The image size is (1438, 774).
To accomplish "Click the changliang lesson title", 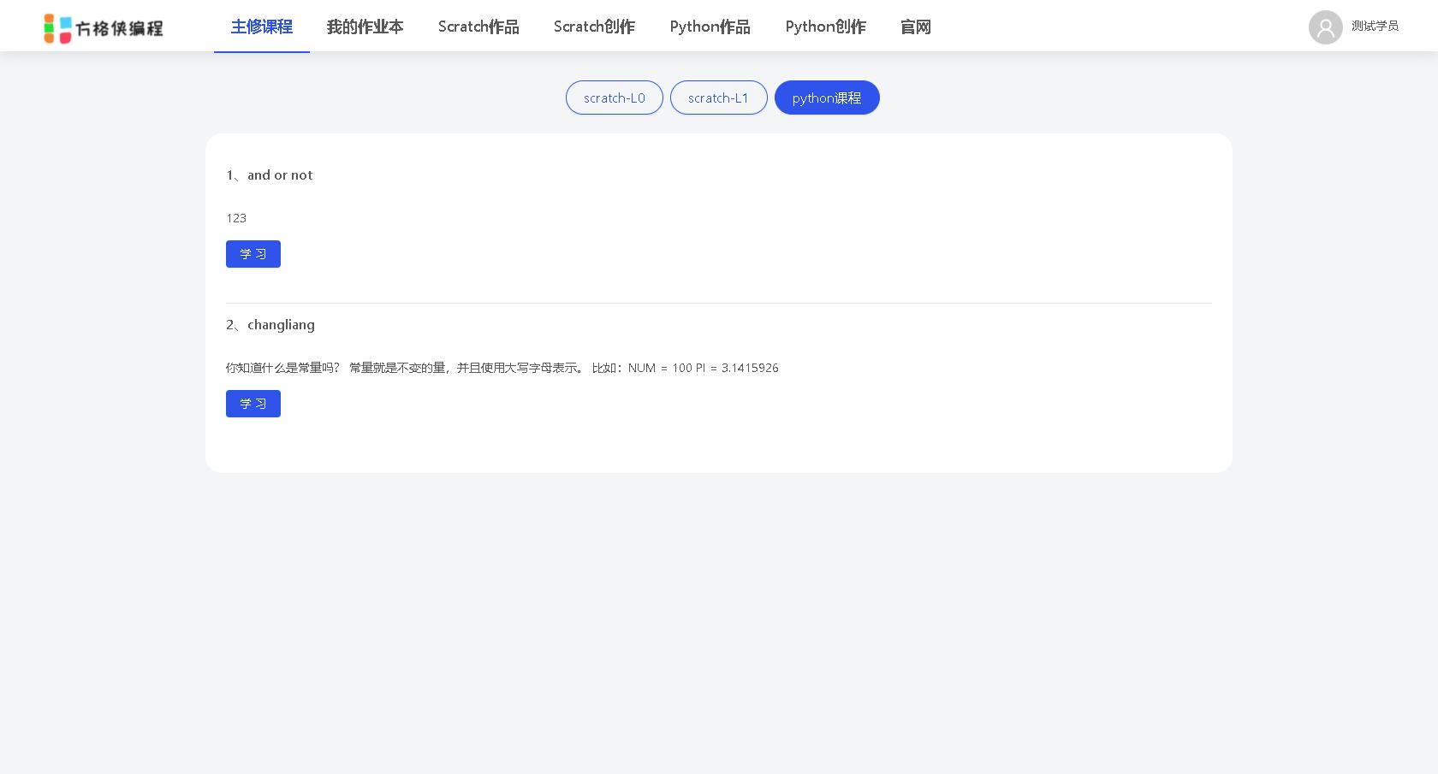I will coord(270,325).
